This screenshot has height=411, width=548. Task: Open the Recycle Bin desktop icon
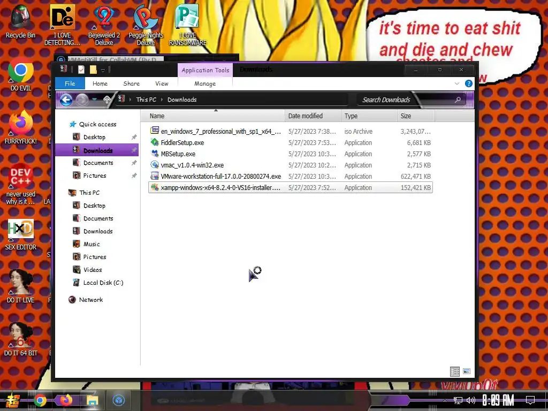click(21, 21)
